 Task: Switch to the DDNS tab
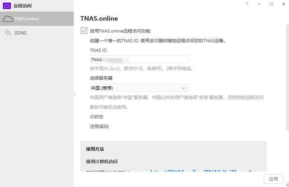point(37,33)
